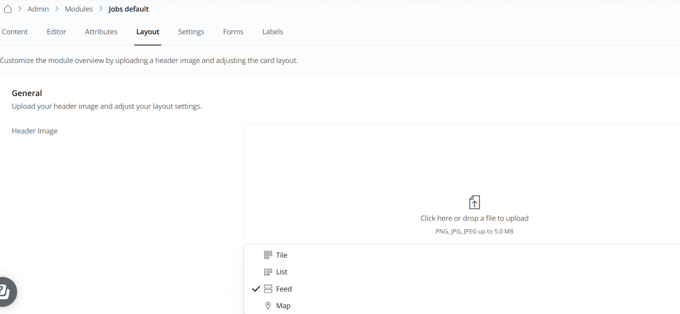Screen dimensions: 680x314
Task: Open the help chat widget
Action: [6, 291]
